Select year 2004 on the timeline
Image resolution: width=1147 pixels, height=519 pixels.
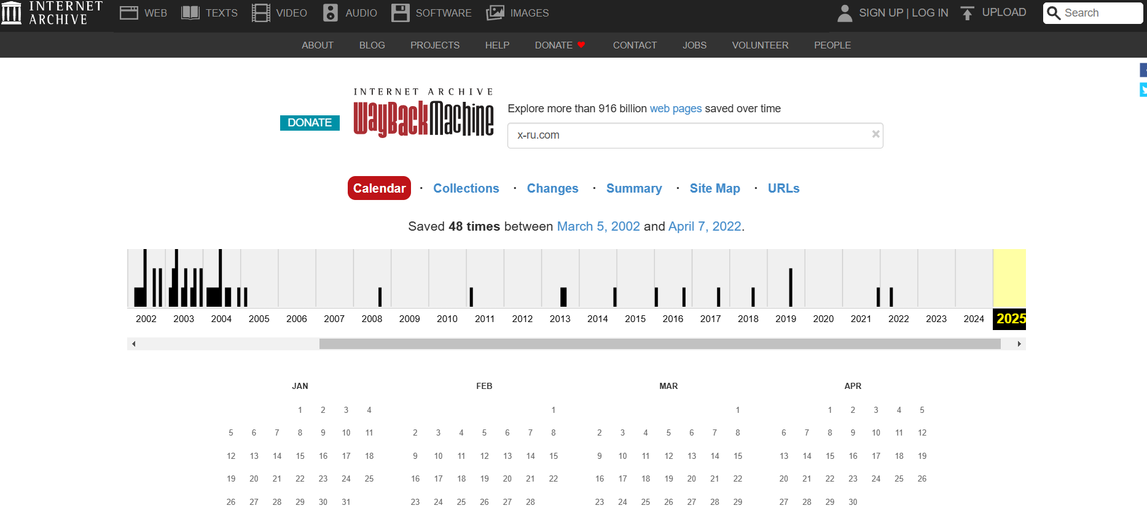click(x=221, y=319)
